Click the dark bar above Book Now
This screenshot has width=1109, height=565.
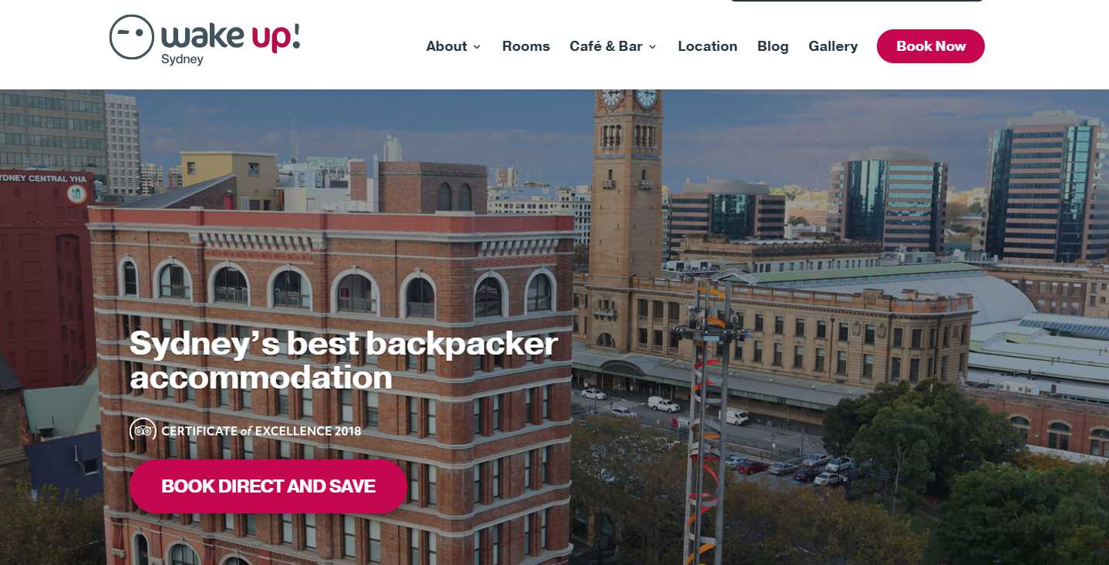pyautogui.click(x=857, y=1)
